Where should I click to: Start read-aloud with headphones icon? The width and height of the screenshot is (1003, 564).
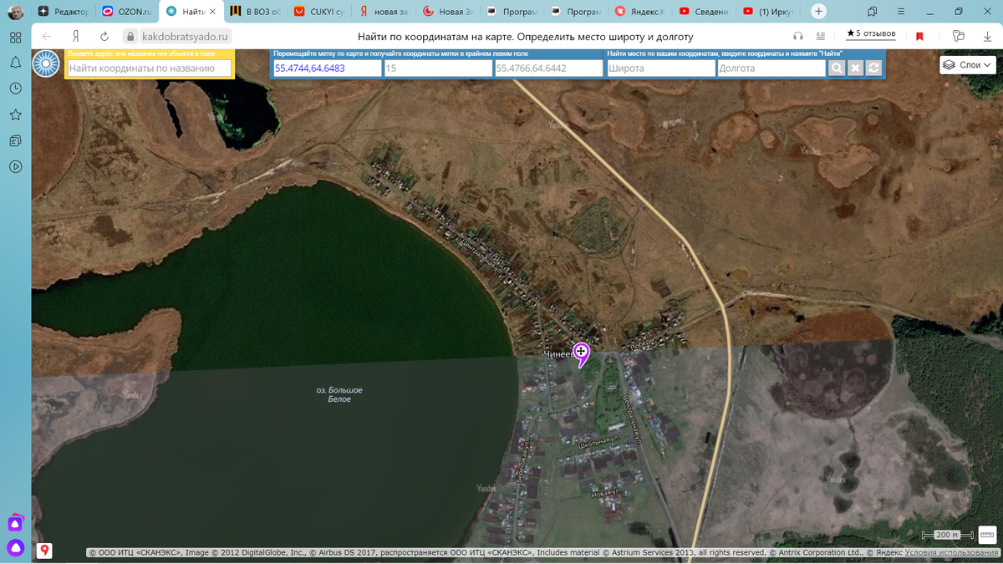tap(798, 37)
